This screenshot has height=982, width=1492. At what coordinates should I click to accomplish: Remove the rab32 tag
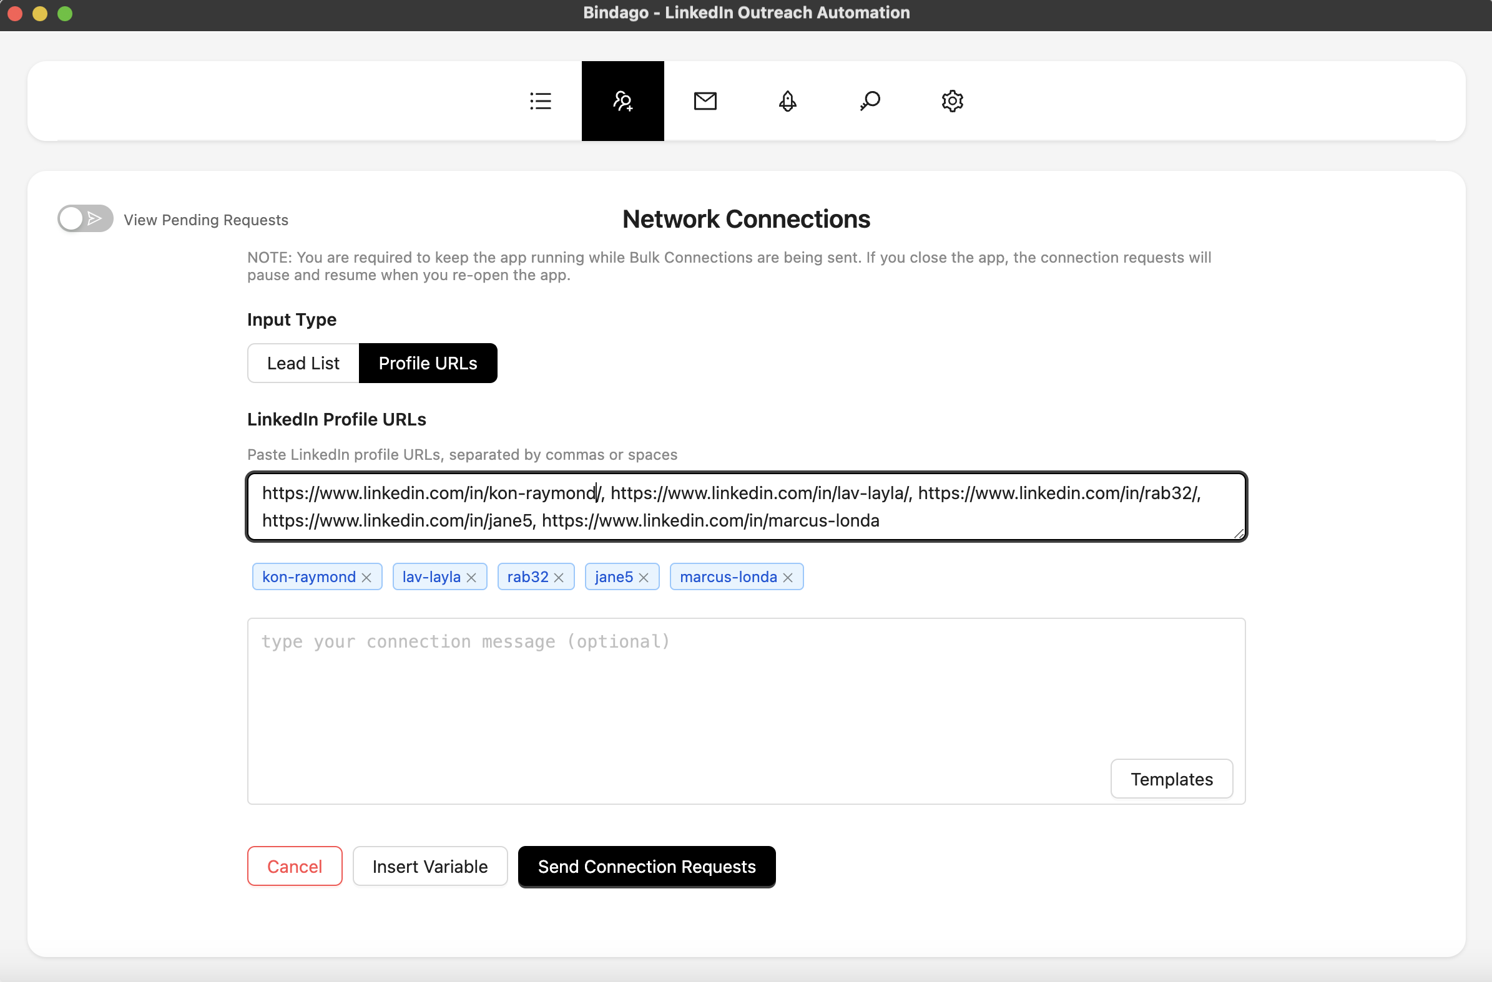[x=559, y=577]
